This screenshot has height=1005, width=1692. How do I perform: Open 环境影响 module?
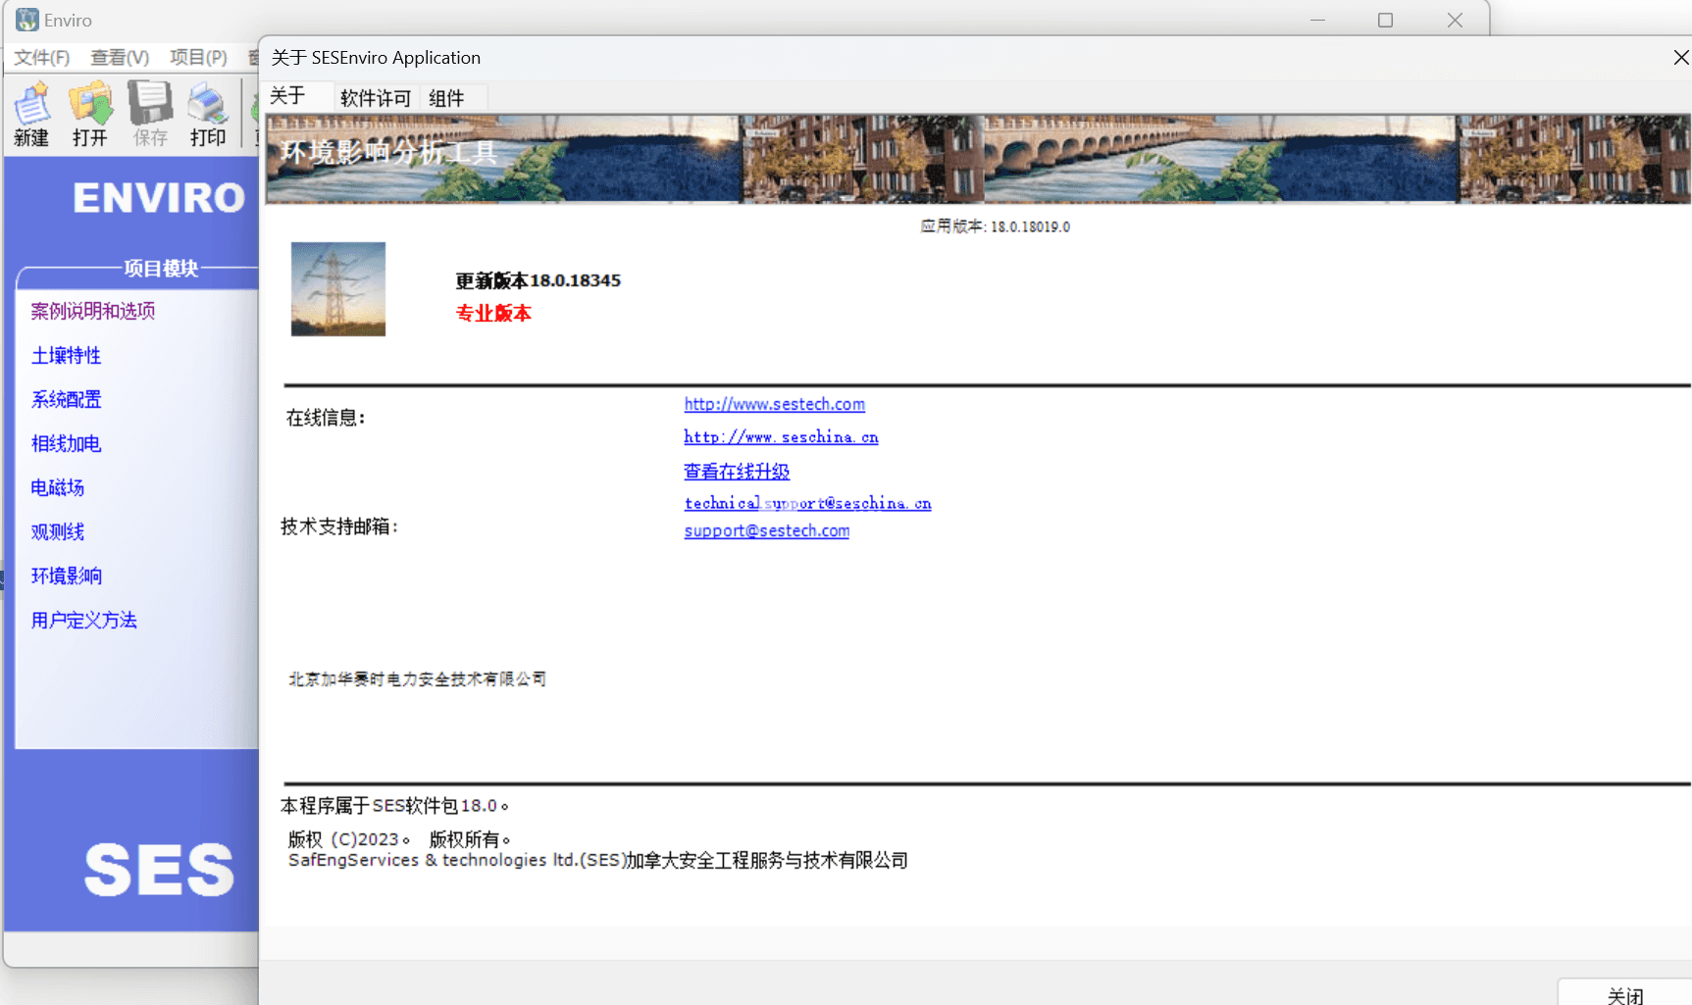click(x=67, y=576)
